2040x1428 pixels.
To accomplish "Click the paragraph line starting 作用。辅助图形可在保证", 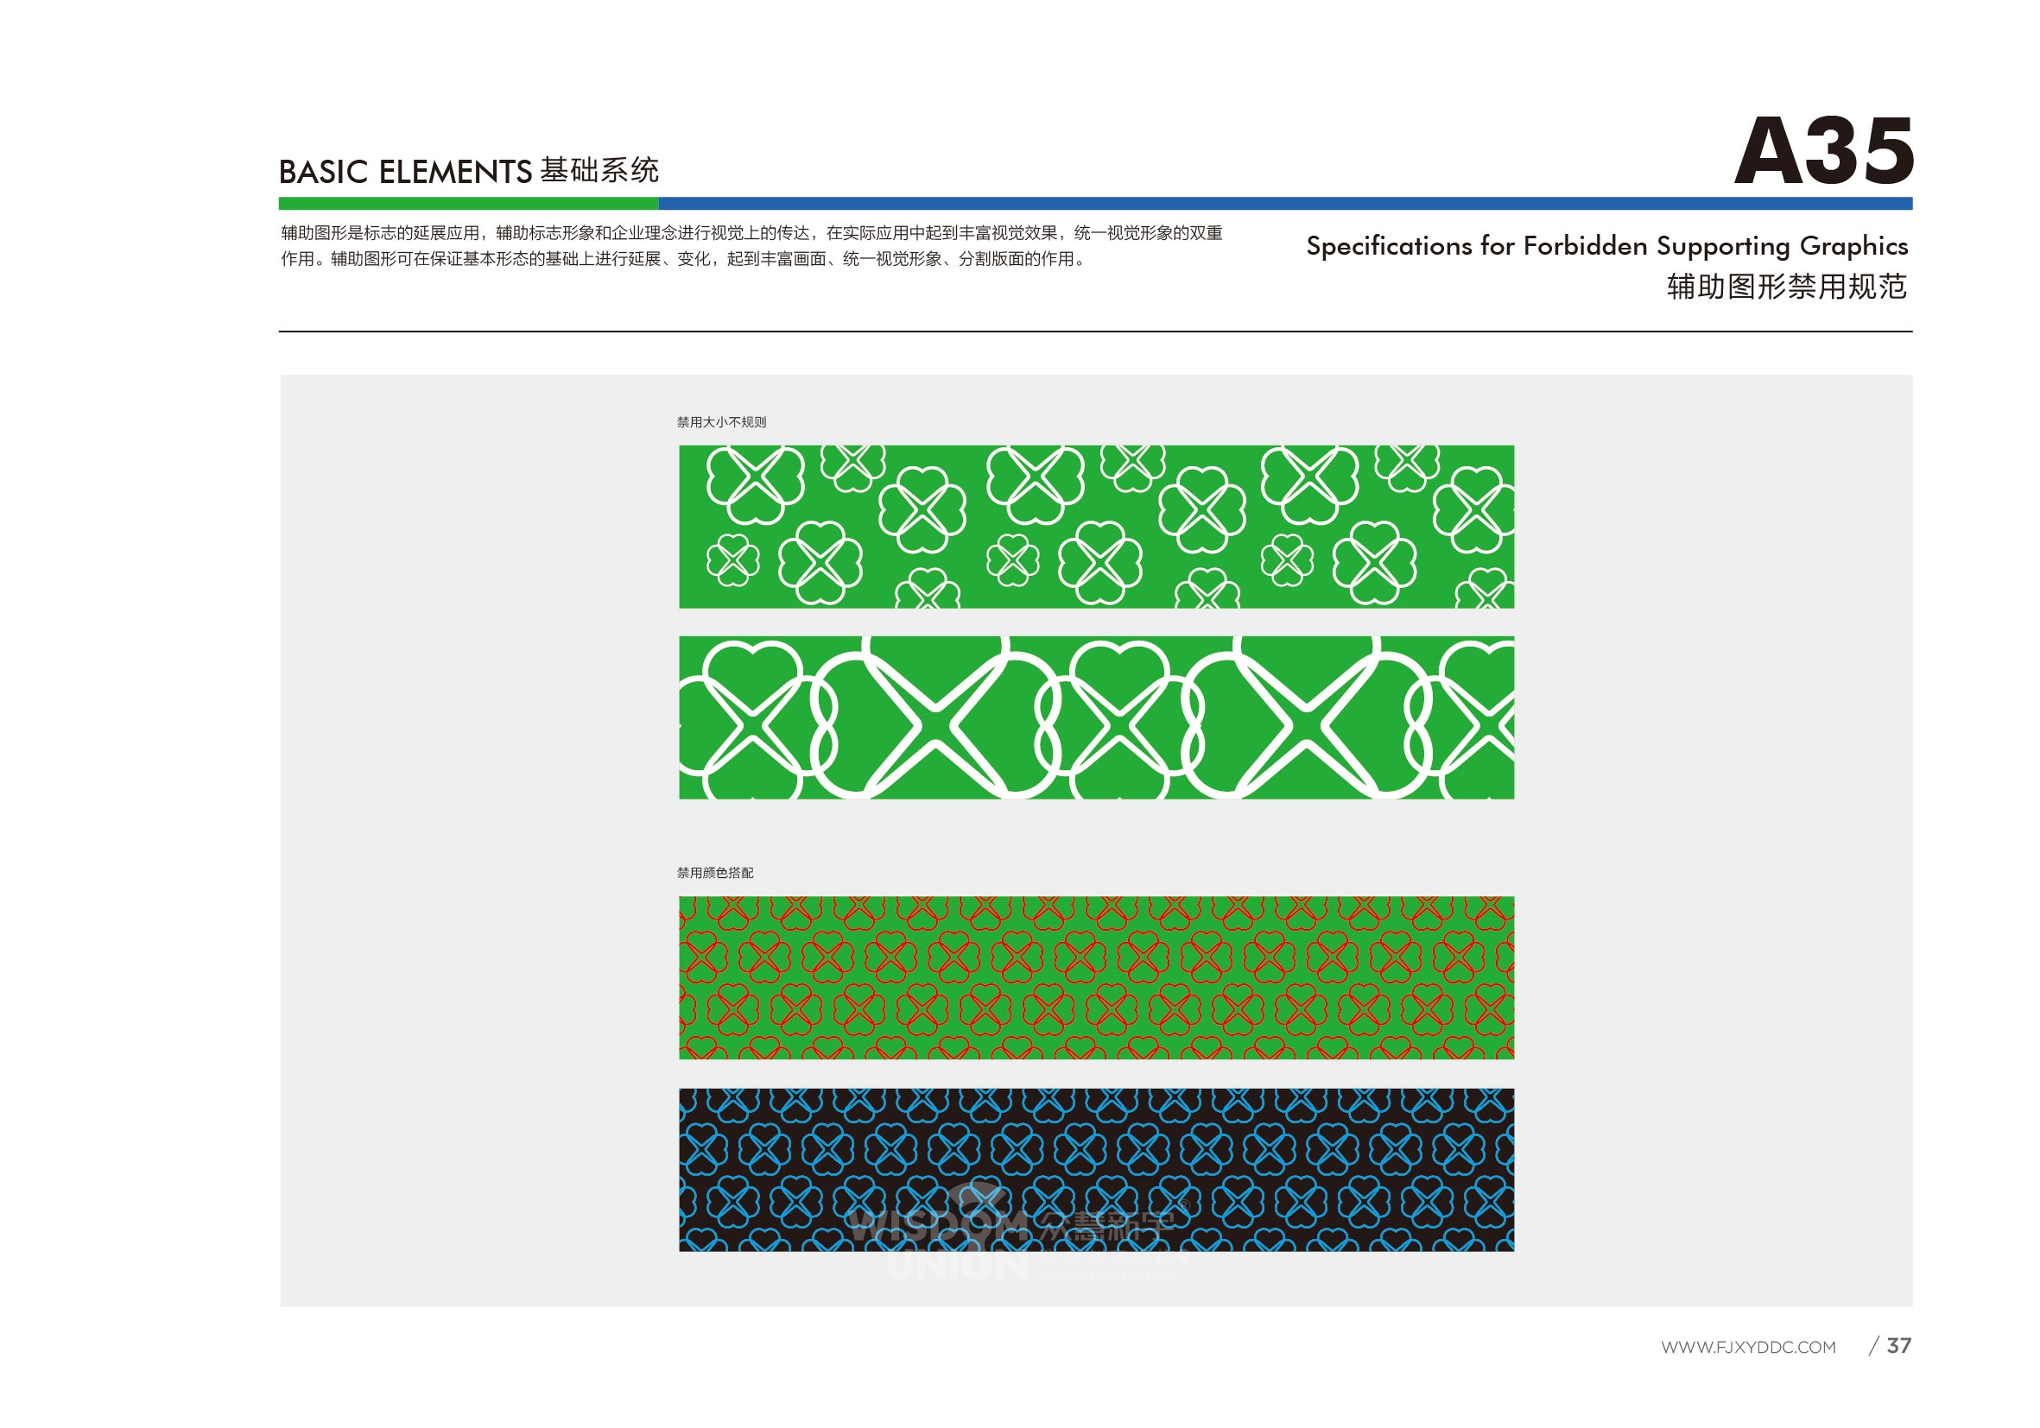I will coord(684,259).
